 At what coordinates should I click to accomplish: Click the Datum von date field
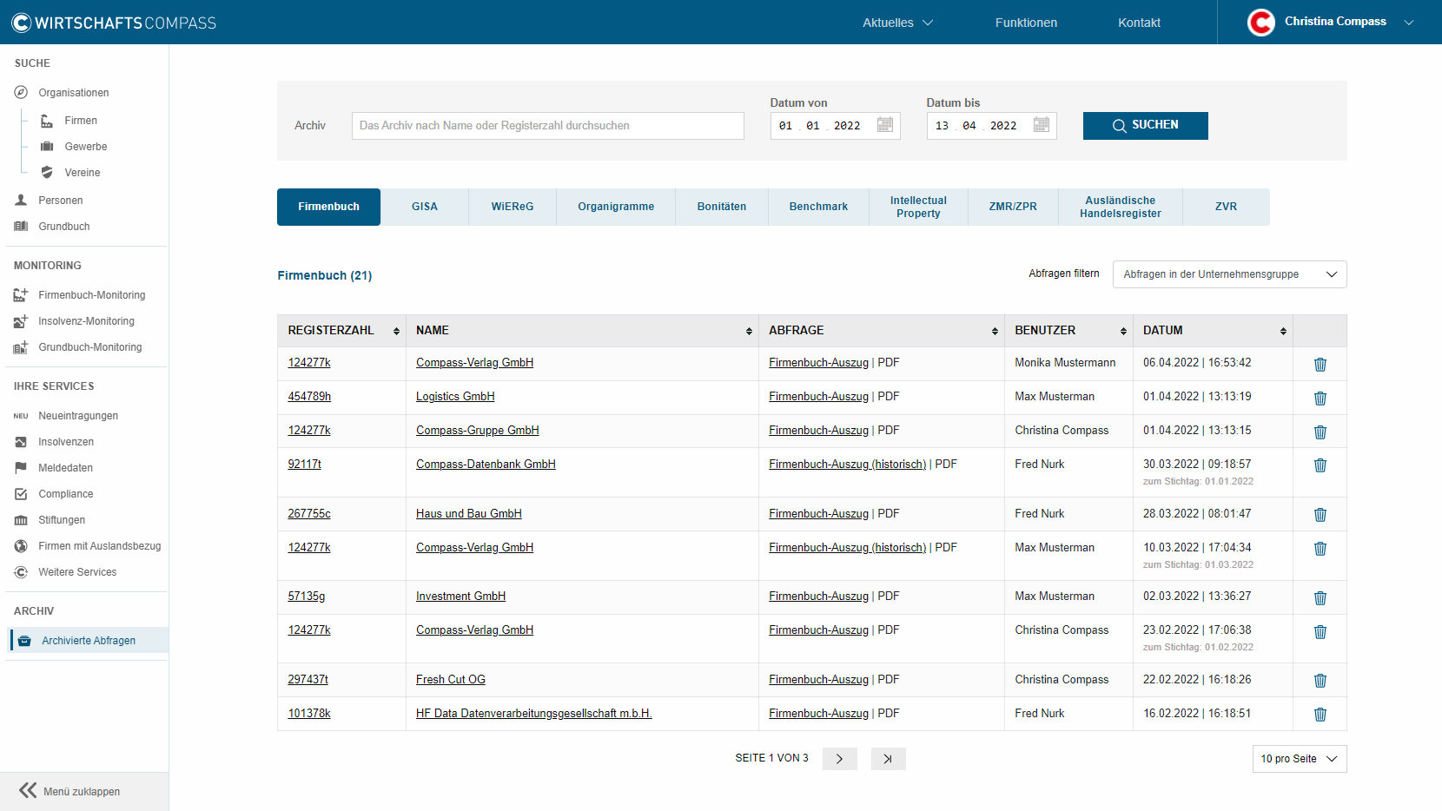(835, 126)
